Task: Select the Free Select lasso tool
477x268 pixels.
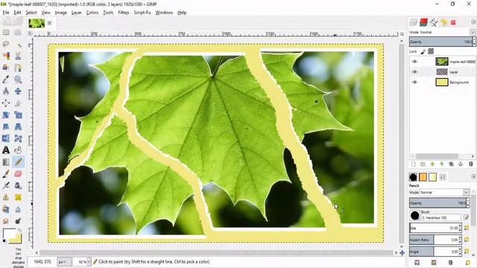Action: [x=6, y=44]
